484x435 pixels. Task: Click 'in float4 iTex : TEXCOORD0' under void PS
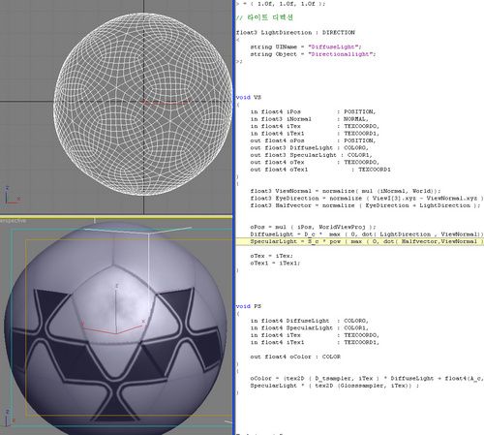pos(315,335)
